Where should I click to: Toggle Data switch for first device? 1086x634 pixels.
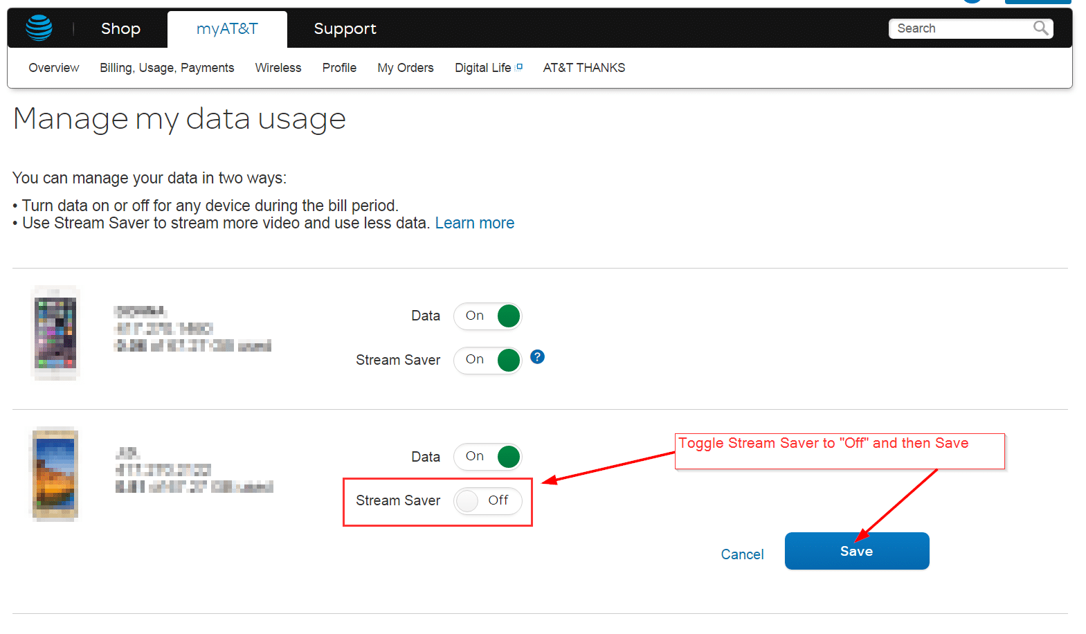pos(488,316)
